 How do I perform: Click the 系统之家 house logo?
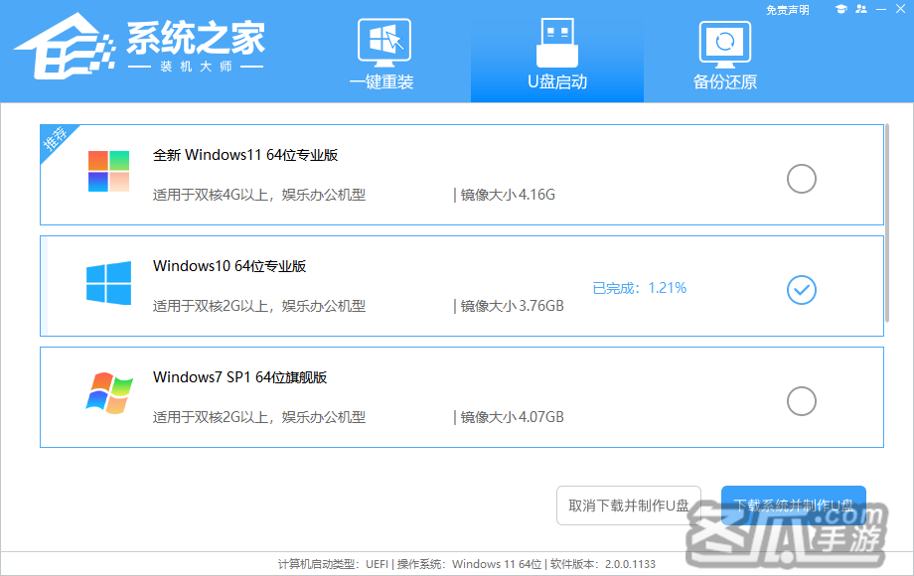tap(65, 47)
